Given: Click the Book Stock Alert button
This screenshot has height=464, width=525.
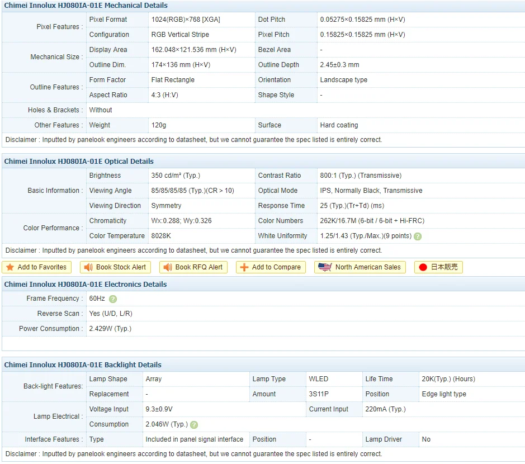Looking at the screenshot, I should [x=115, y=267].
